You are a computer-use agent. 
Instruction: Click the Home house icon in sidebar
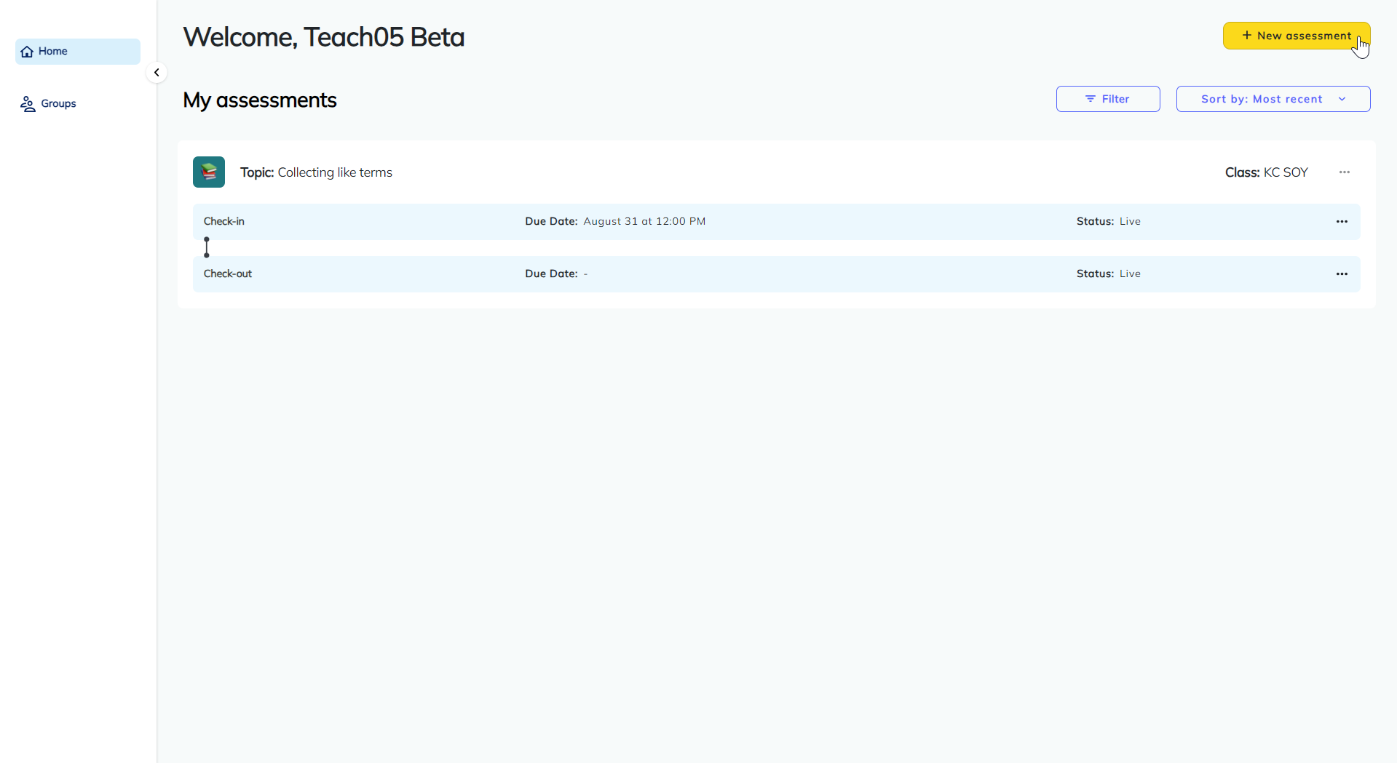[x=28, y=52]
